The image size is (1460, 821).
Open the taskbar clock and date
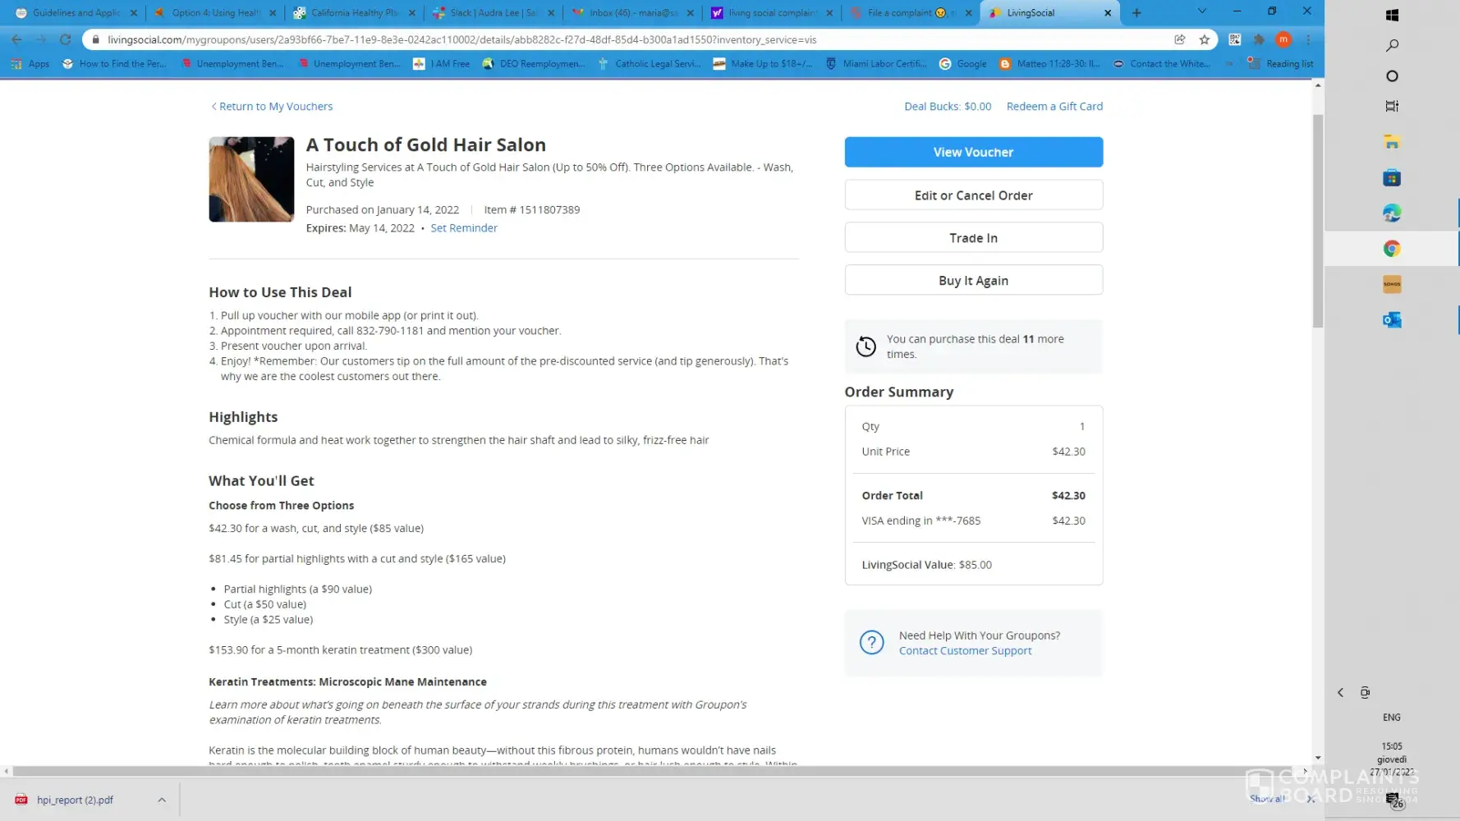[1392, 759]
